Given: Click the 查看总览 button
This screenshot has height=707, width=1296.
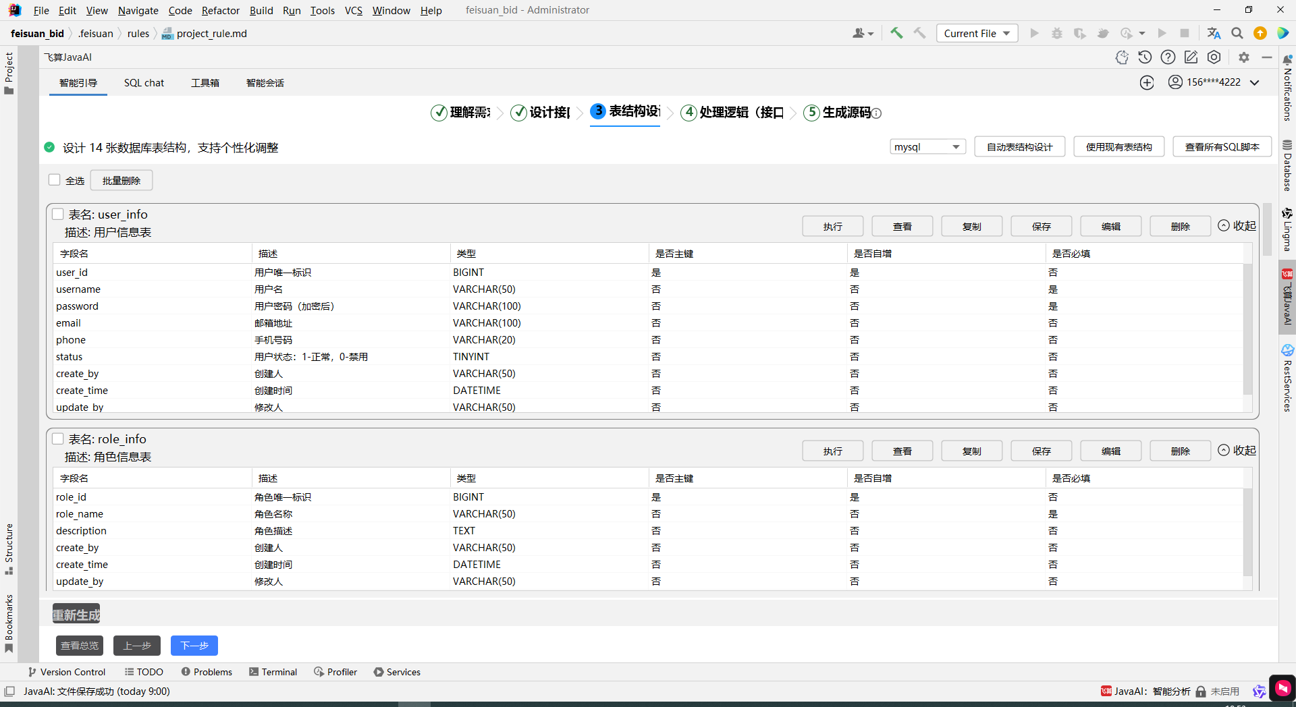Looking at the screenshot, I should (80, 646).
